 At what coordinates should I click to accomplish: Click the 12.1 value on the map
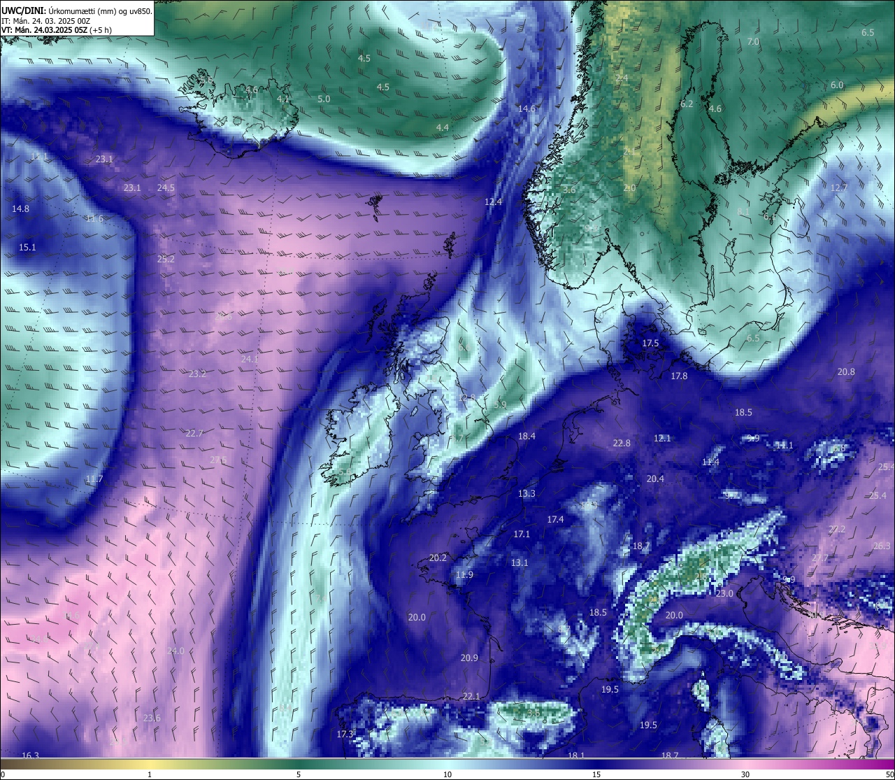coord(662,438)
